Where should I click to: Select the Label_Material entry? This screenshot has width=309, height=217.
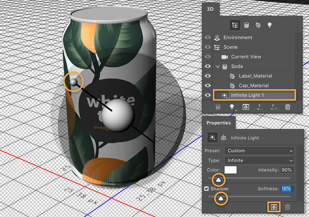pyautogui.click(x=256, y=76)
